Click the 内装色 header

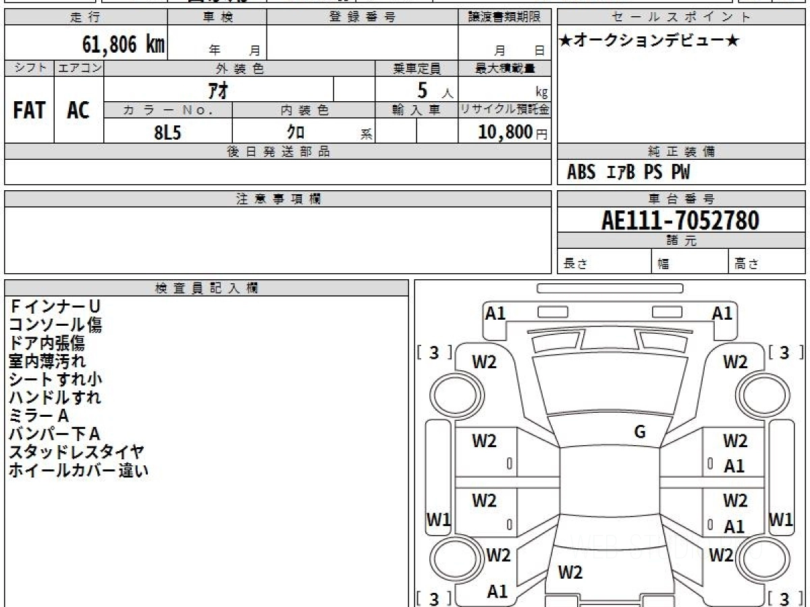(x=304, y=111)
